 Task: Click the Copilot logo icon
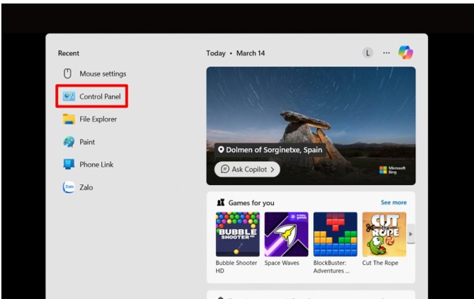405,52
